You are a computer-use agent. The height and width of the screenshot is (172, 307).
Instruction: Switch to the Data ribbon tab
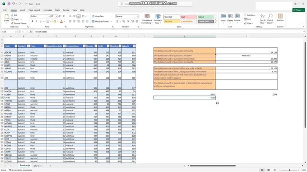pyautogui.click(x=58, y=10)
